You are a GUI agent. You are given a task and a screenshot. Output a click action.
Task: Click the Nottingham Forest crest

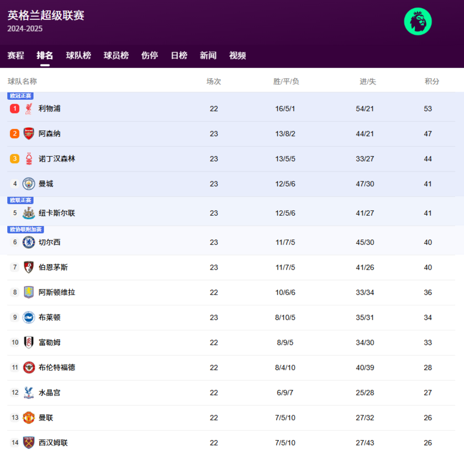28,158
